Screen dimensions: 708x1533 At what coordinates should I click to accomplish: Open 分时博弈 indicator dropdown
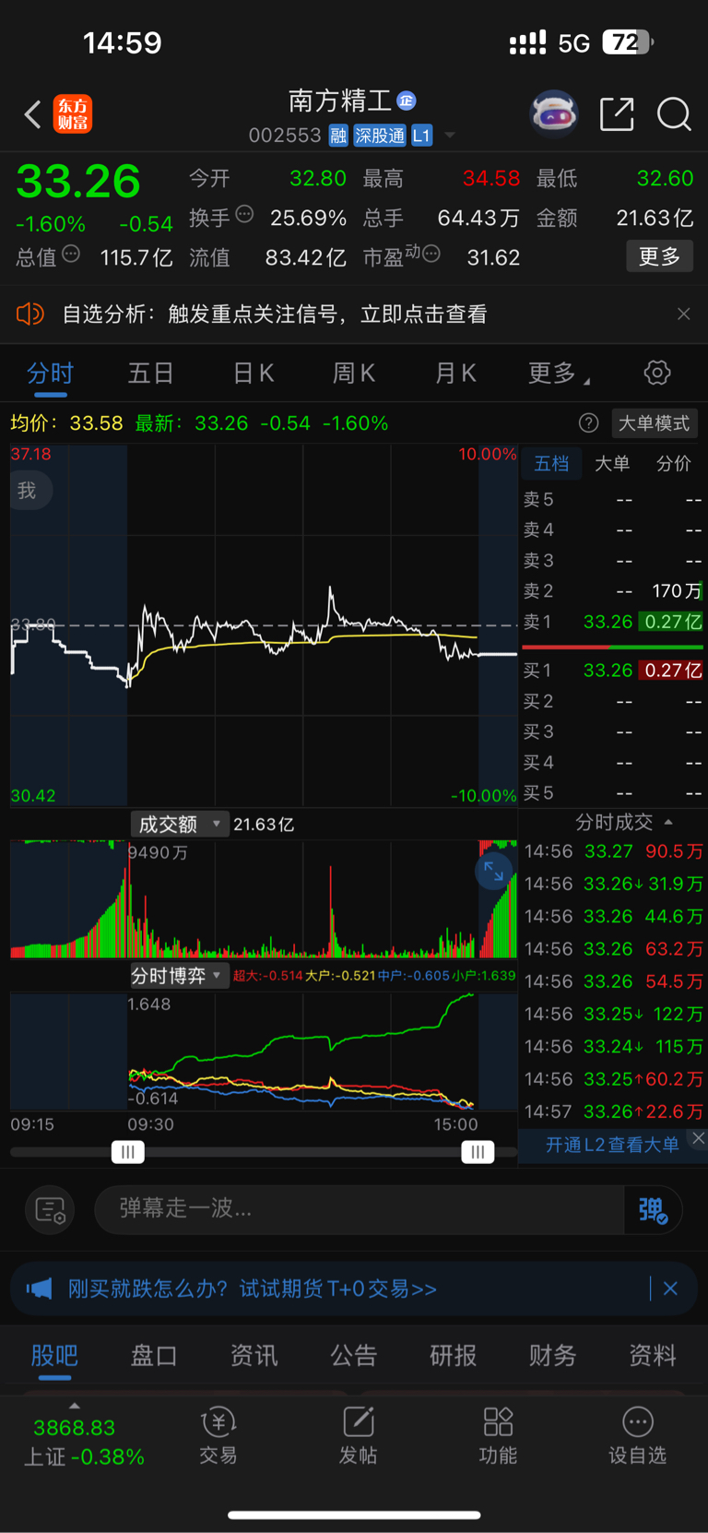(179, 975)
